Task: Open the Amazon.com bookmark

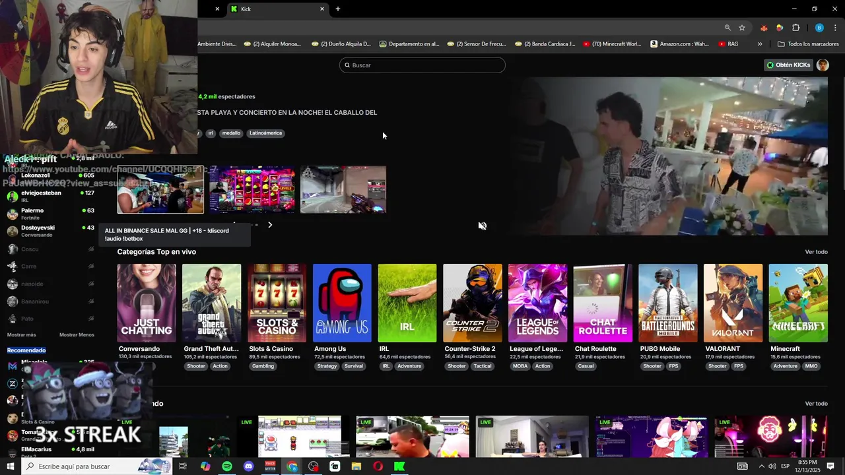Action: (x=679, y=44)
